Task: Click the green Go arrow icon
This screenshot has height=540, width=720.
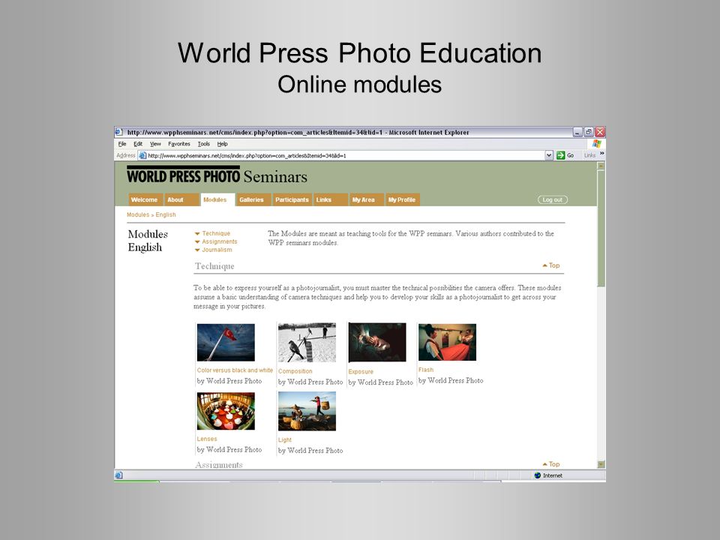Action: 561,155
